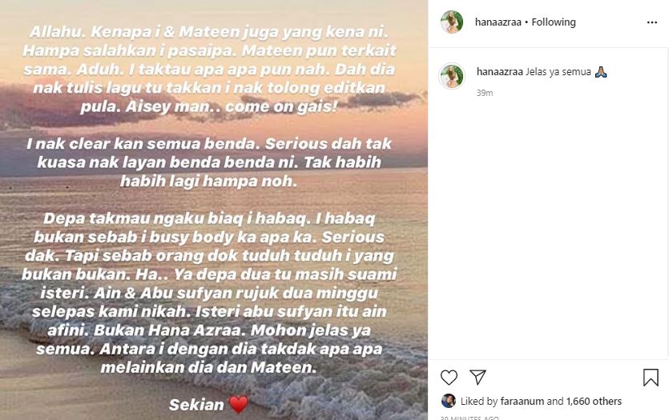Click the red heart emoji next to Sekian

[x=239, y=404]
